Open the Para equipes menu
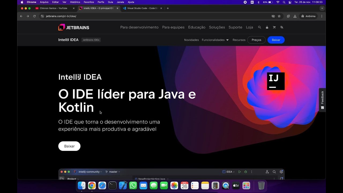The height and width of the screenshot is (193, 343). coord(173,27)
